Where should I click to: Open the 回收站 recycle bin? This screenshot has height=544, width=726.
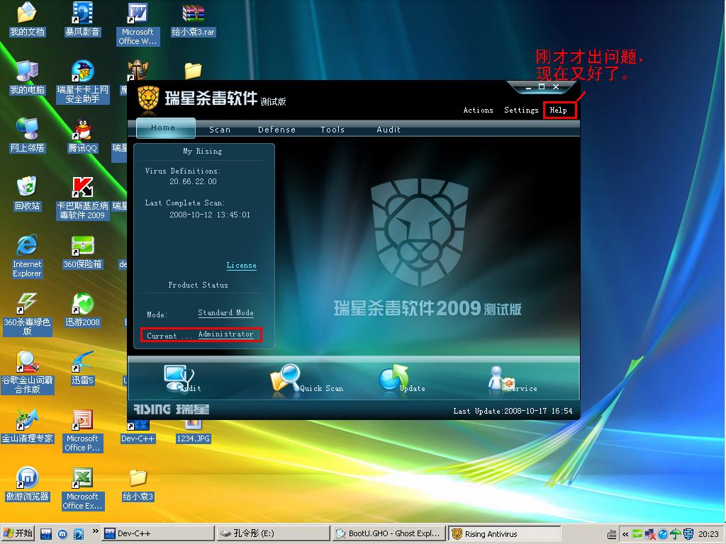(27, 193)
